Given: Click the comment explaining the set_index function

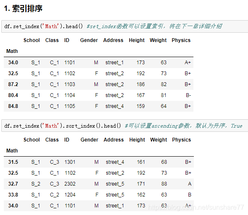Looking at the screenshot, I should click(154, 26).
